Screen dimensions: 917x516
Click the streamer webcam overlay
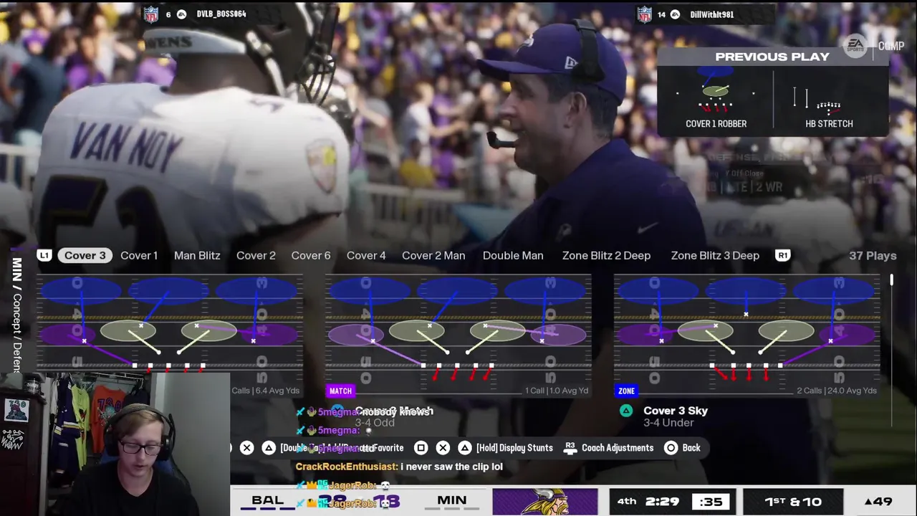pos(115,444)
